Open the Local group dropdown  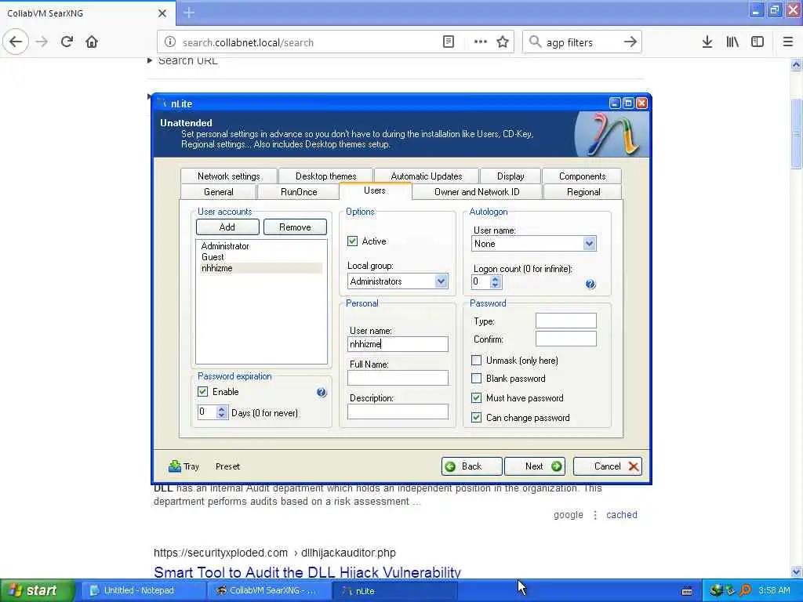point(441,281)
